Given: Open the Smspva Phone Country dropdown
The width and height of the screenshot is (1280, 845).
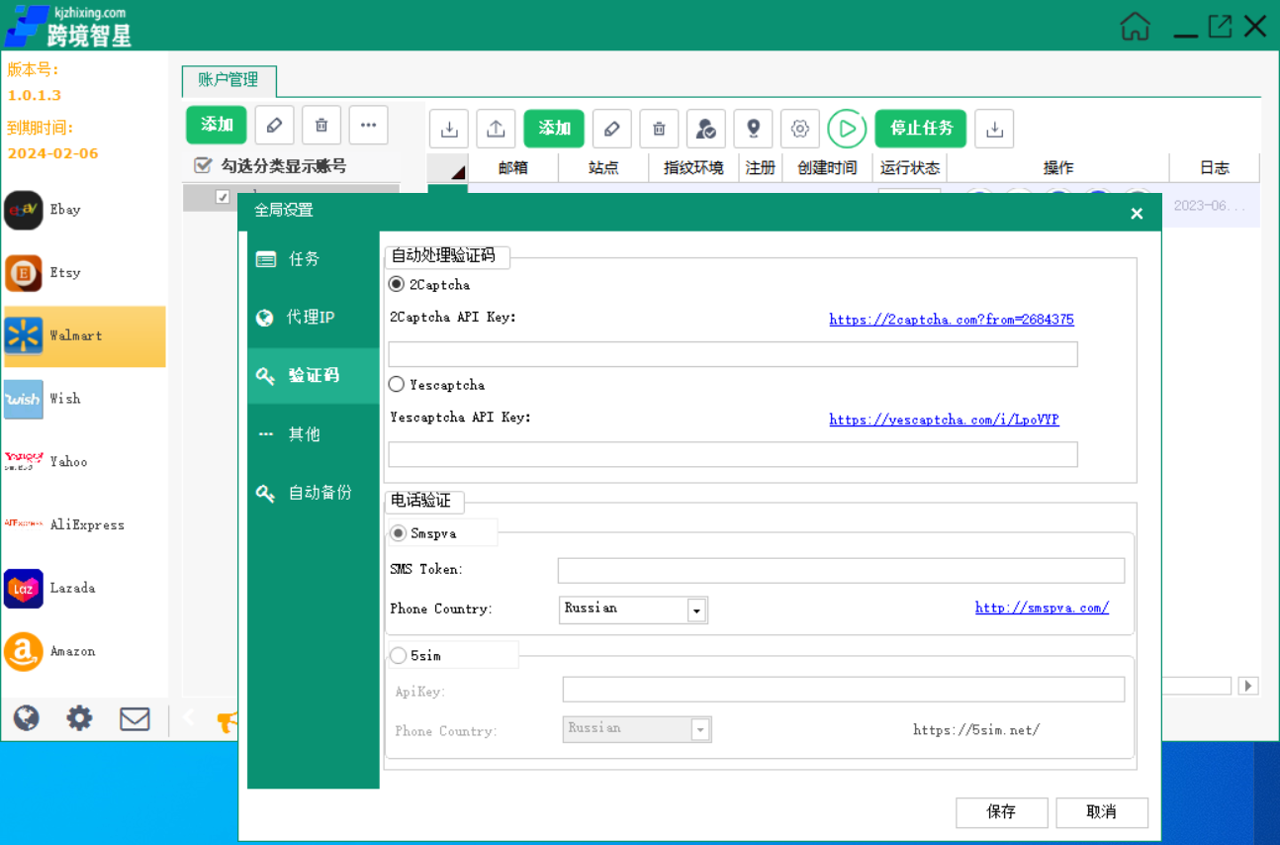Looking at the screenshot, I should [697, 610].
